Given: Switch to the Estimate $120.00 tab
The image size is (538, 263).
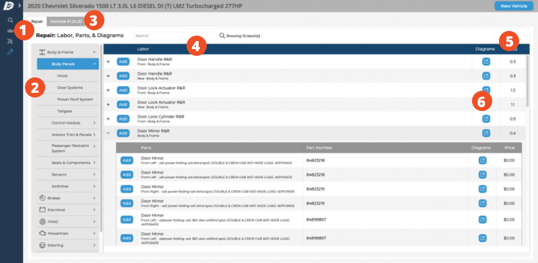Looking at the screenshot, I should tap(66, 22).
